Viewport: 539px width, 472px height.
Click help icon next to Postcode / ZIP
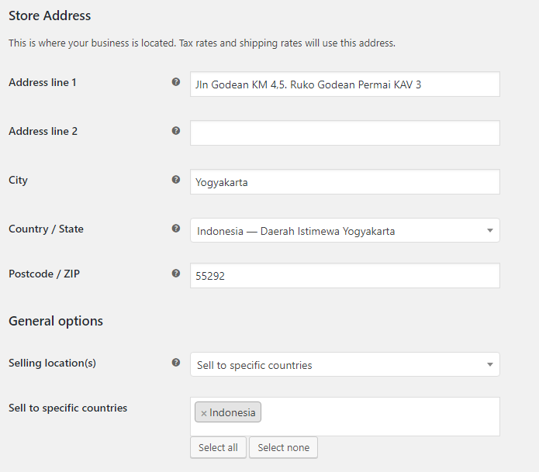(175, 273)
